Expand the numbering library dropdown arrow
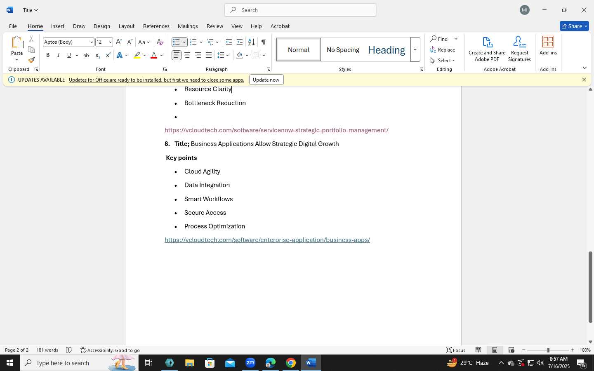This screenshot has width=594, height=371. (x=201, y=42)
